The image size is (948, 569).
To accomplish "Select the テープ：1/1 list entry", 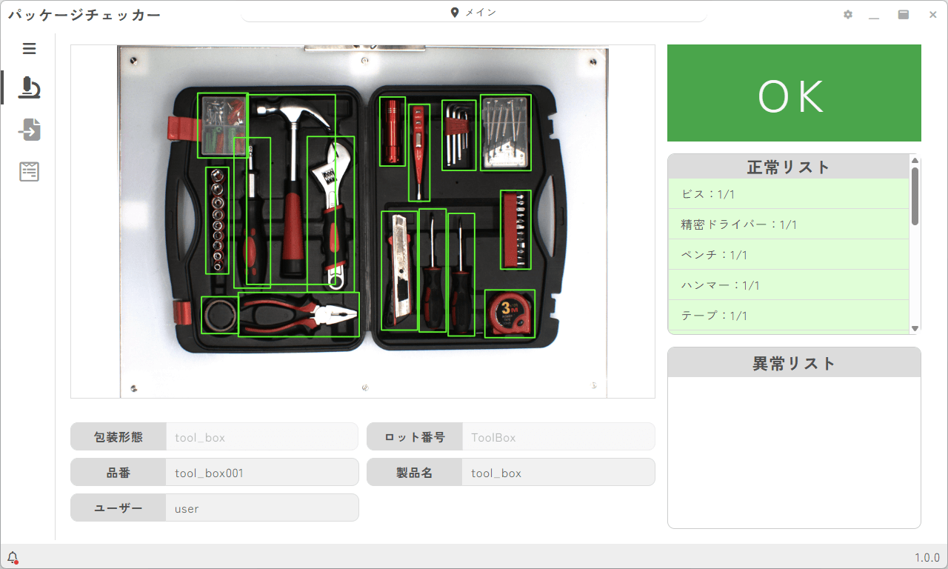I will (789, 315).
